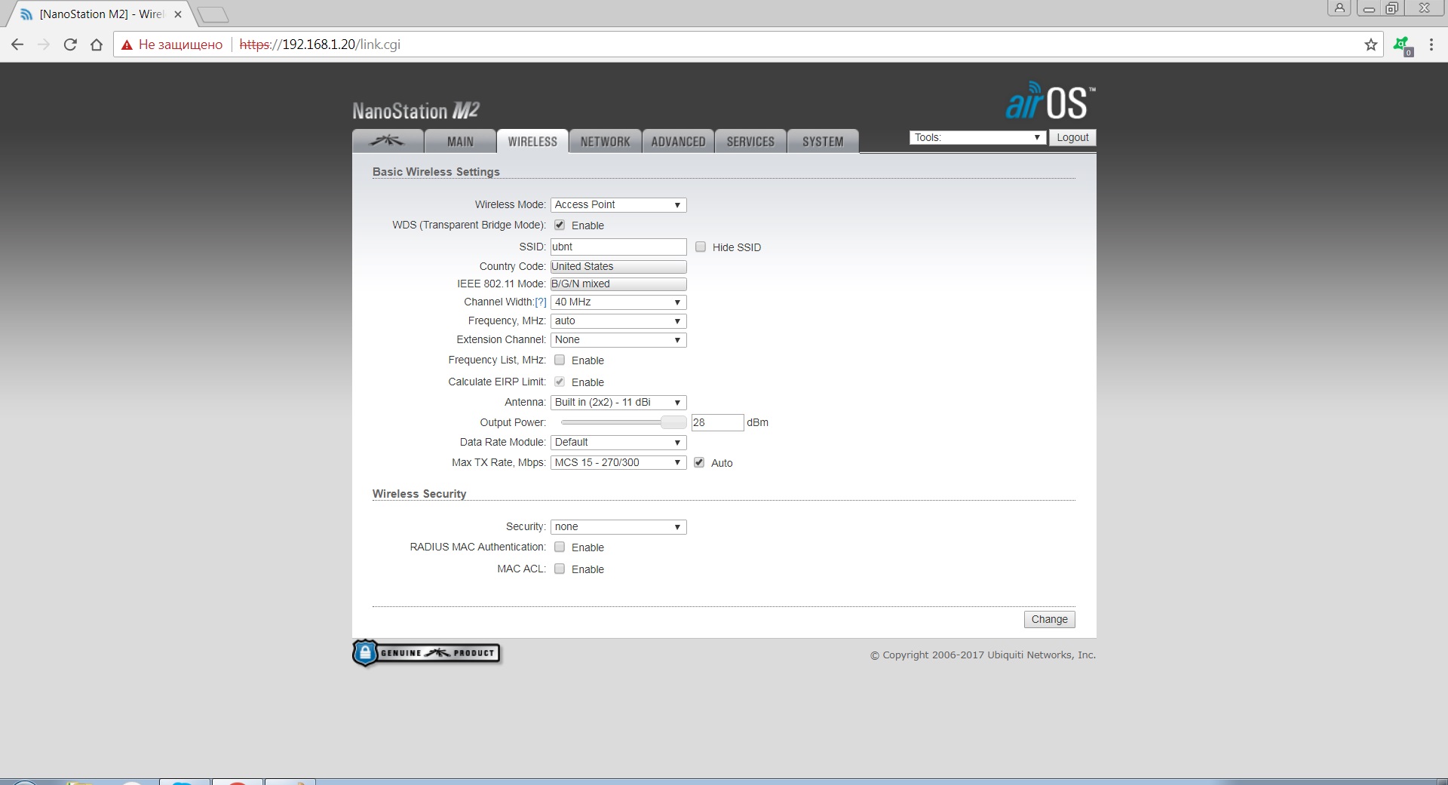Click the airOS logo
The image size is (1448, 785).
tap(1050, 102)
